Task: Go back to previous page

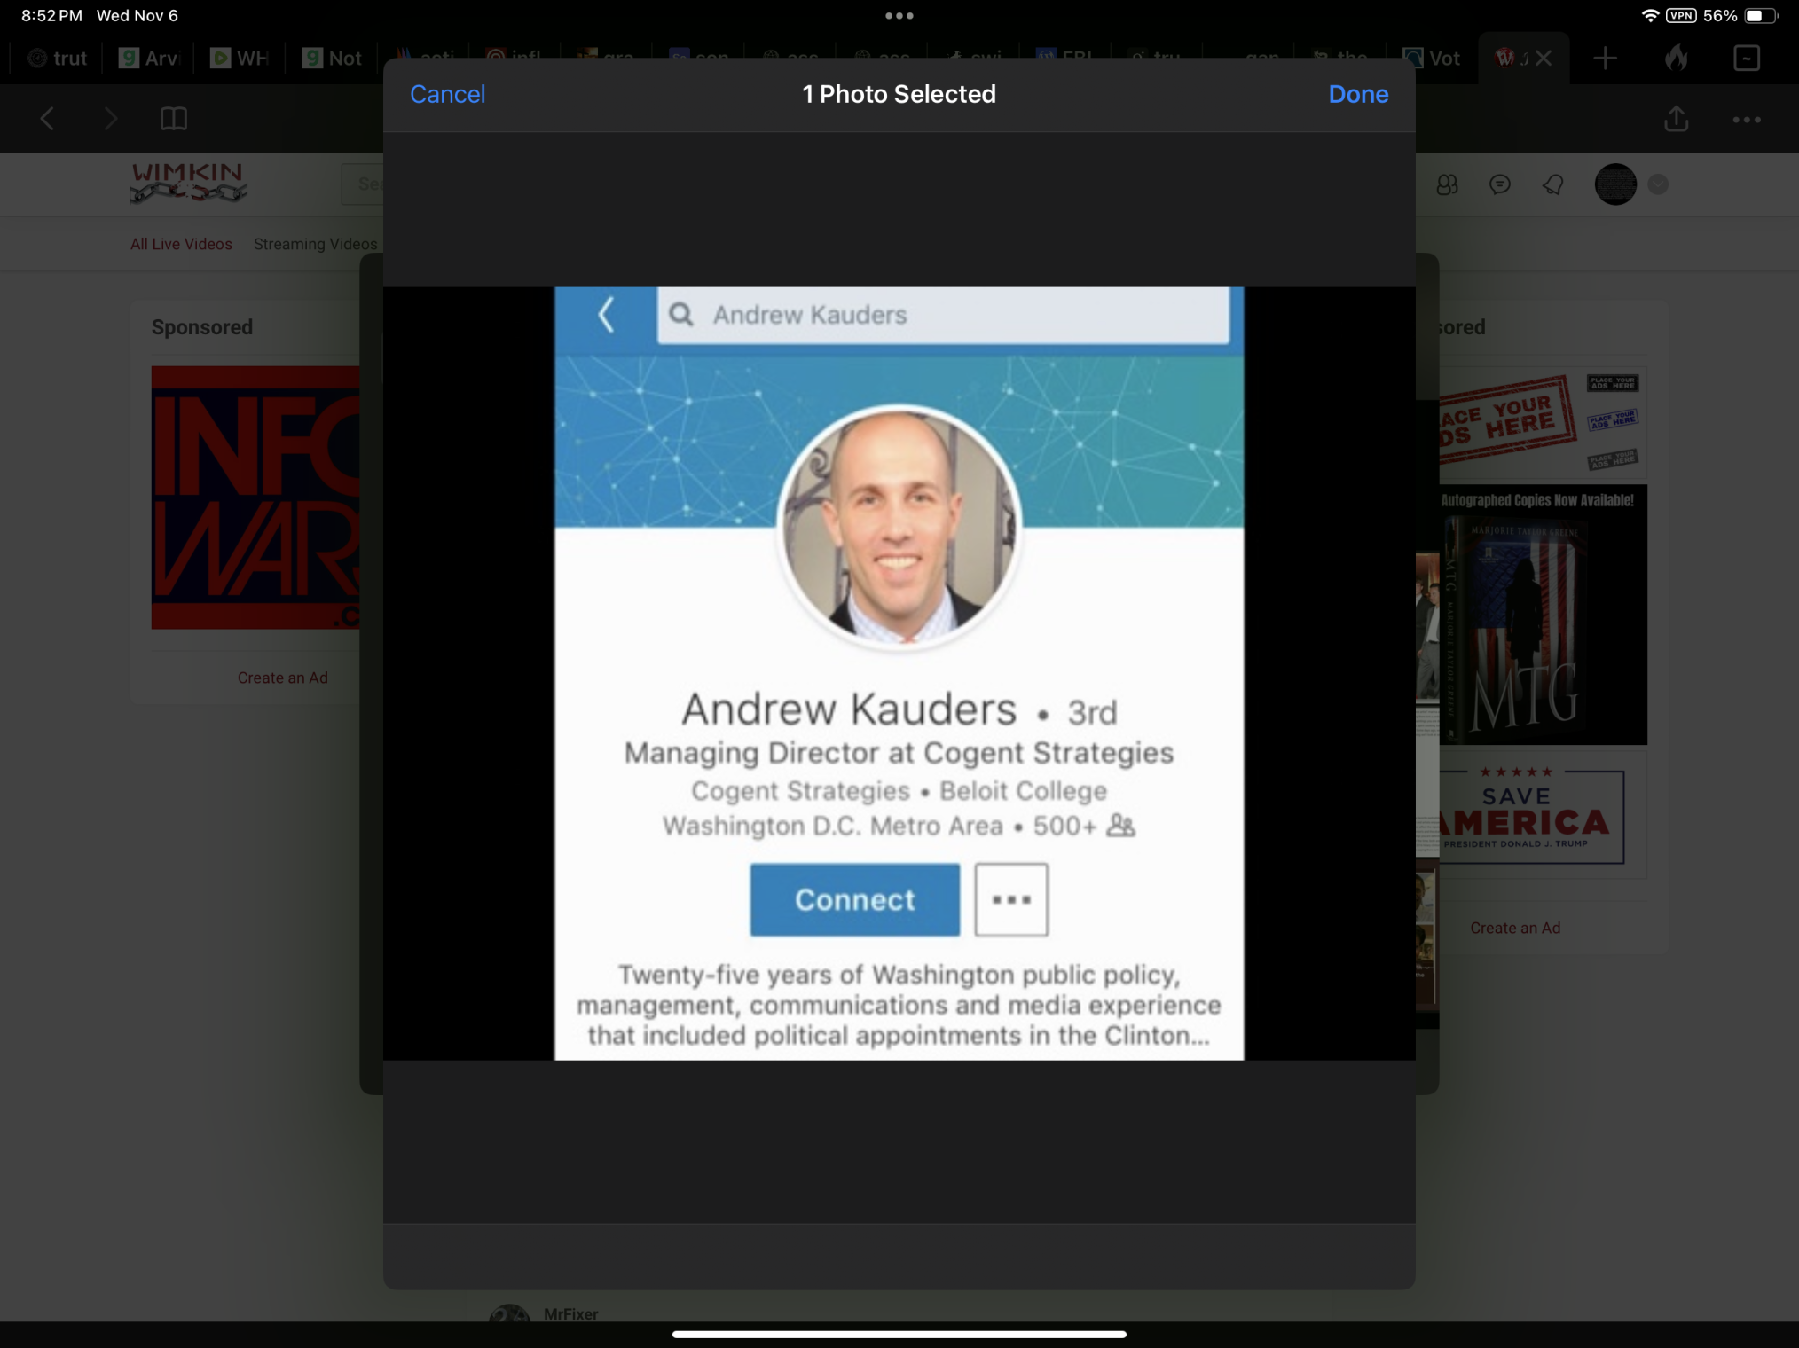Action: (x=48, y=119)
